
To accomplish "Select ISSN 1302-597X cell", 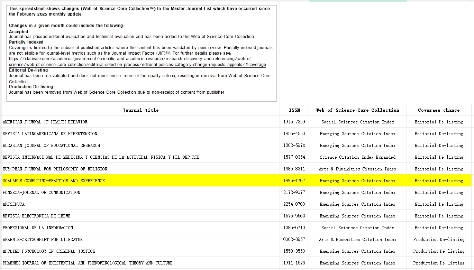I will (x=294, y=145).
